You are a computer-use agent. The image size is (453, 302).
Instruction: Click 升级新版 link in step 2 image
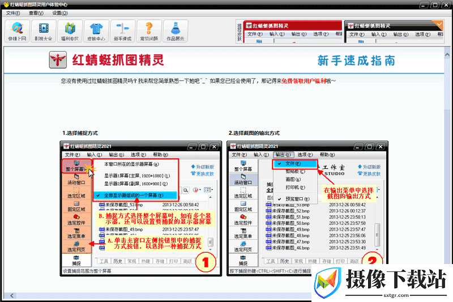click(369, 167)
